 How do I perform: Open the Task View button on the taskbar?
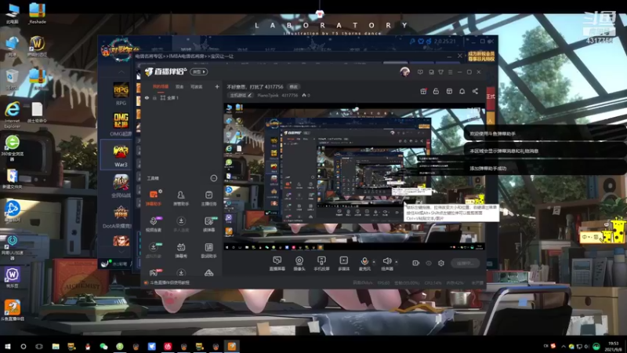[39, 347]
